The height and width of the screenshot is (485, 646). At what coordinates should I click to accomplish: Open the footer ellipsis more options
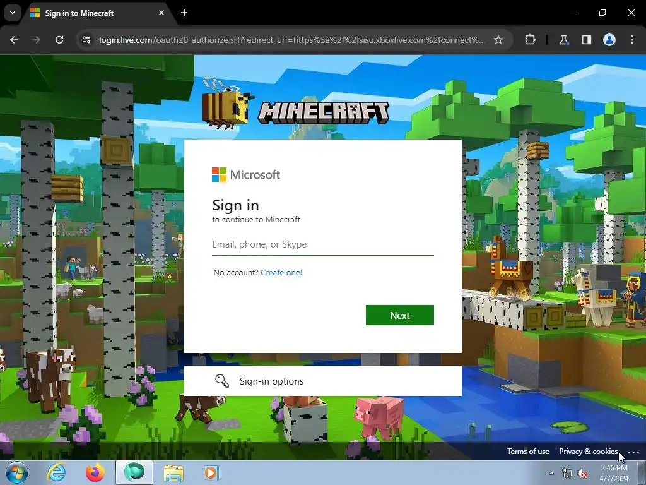click(633, 452)
